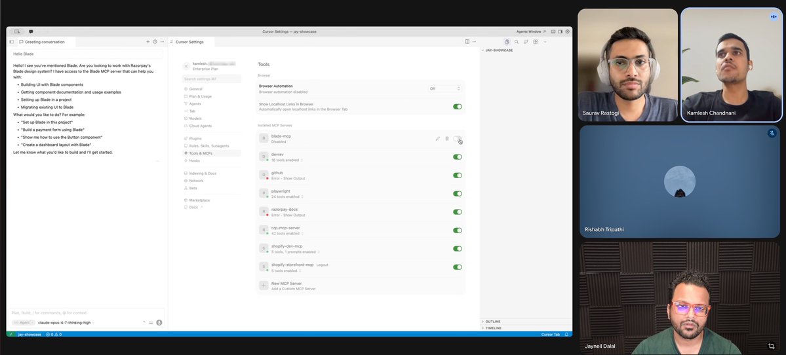This screenshot has height=355, width=786.
Task: Open chat history clock icon
Action: 155,42
